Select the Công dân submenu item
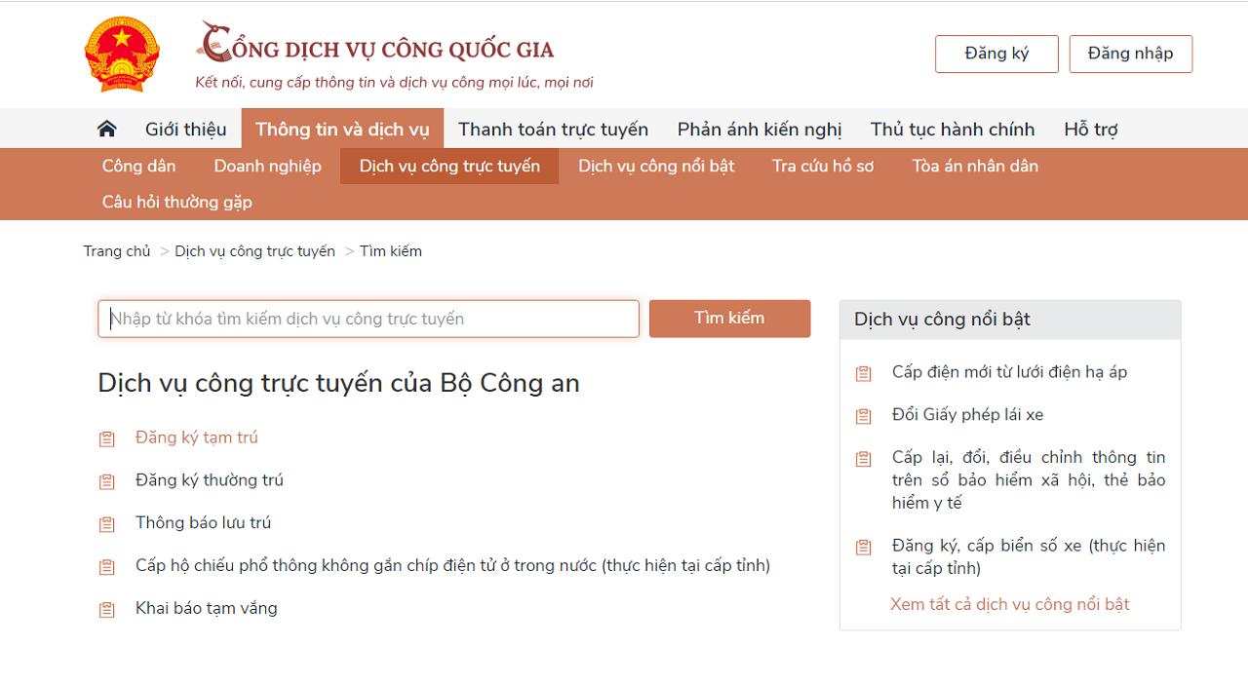The width and height of the screenshot is (1248, 682). click(139, 166)
